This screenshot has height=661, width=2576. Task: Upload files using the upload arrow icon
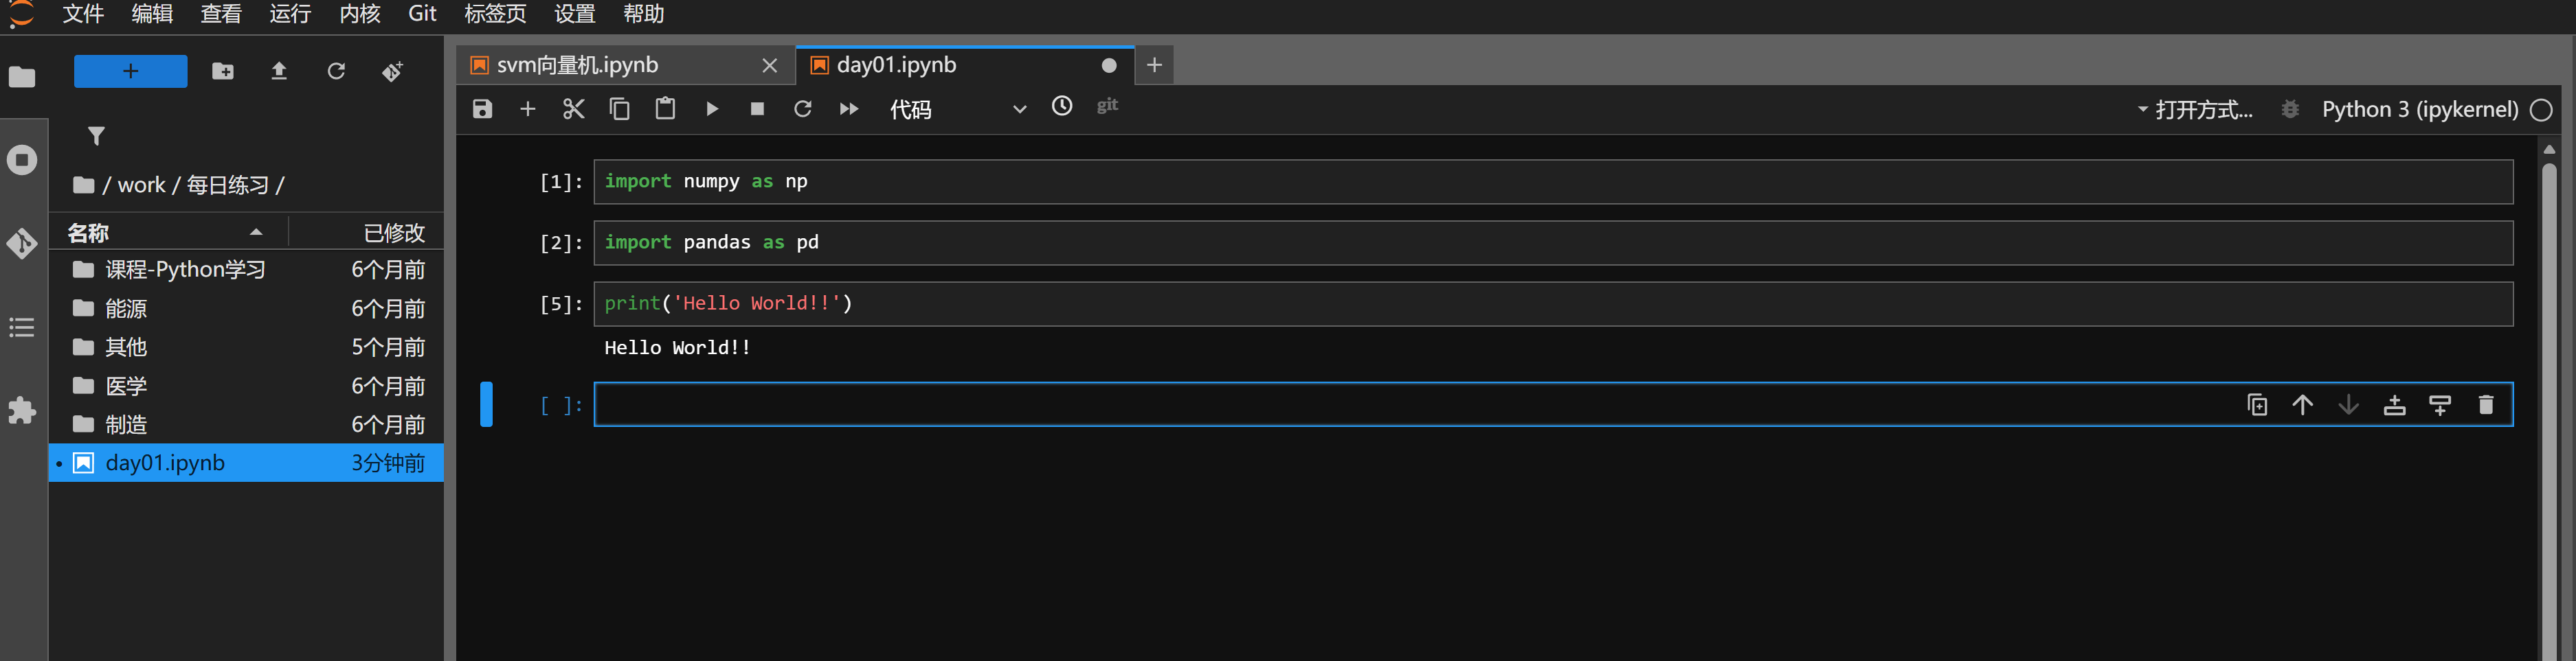[279, 71]
